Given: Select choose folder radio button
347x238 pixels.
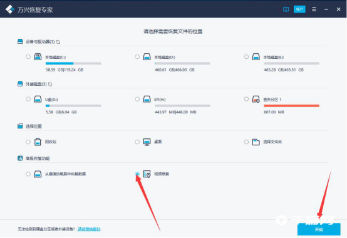Looking at the screenshot, I should [246, 142].
